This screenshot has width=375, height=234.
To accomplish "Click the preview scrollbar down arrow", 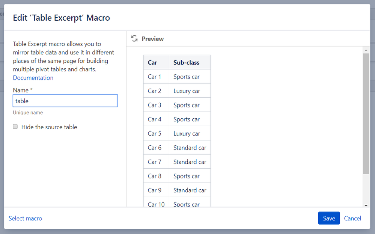I will [366, 205].
